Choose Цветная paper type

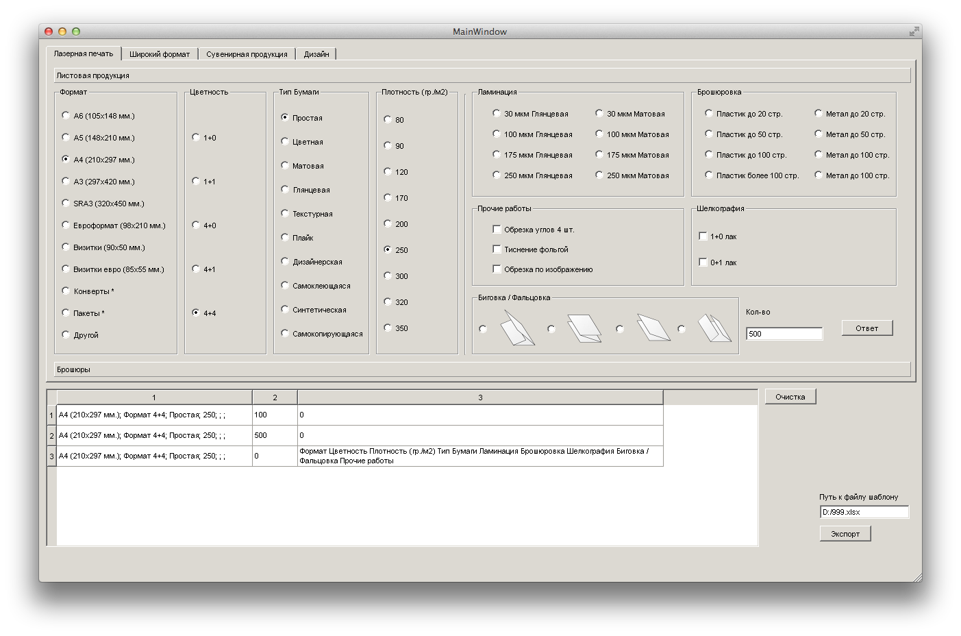pos(302,142)
